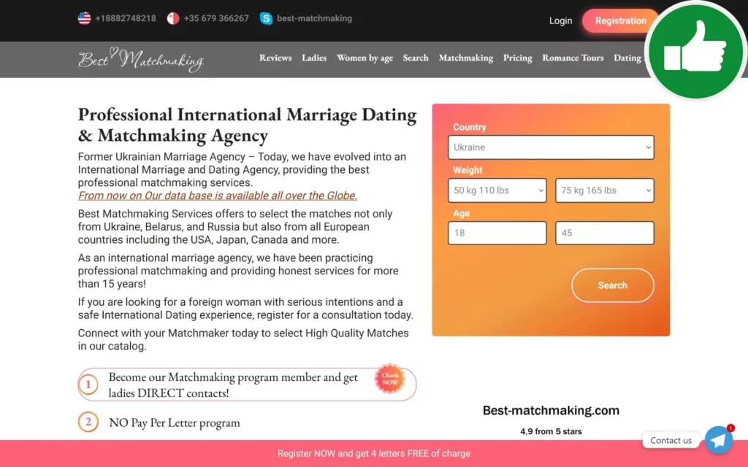The width and height of the screenshot is (748, 467).
Task: Expand maximum weight dropdown 75 kg
Action: [x=604, y=190]
